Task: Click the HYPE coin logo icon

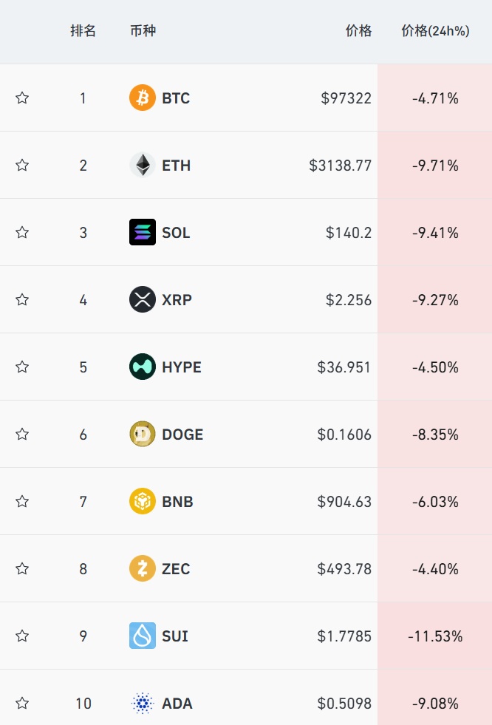Action: click(142, 367)
